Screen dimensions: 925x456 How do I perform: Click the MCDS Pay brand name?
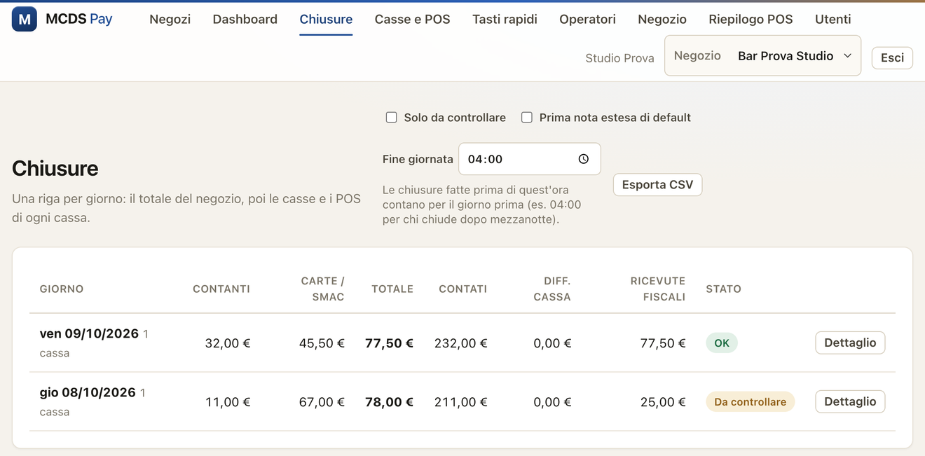click(79, 20)
